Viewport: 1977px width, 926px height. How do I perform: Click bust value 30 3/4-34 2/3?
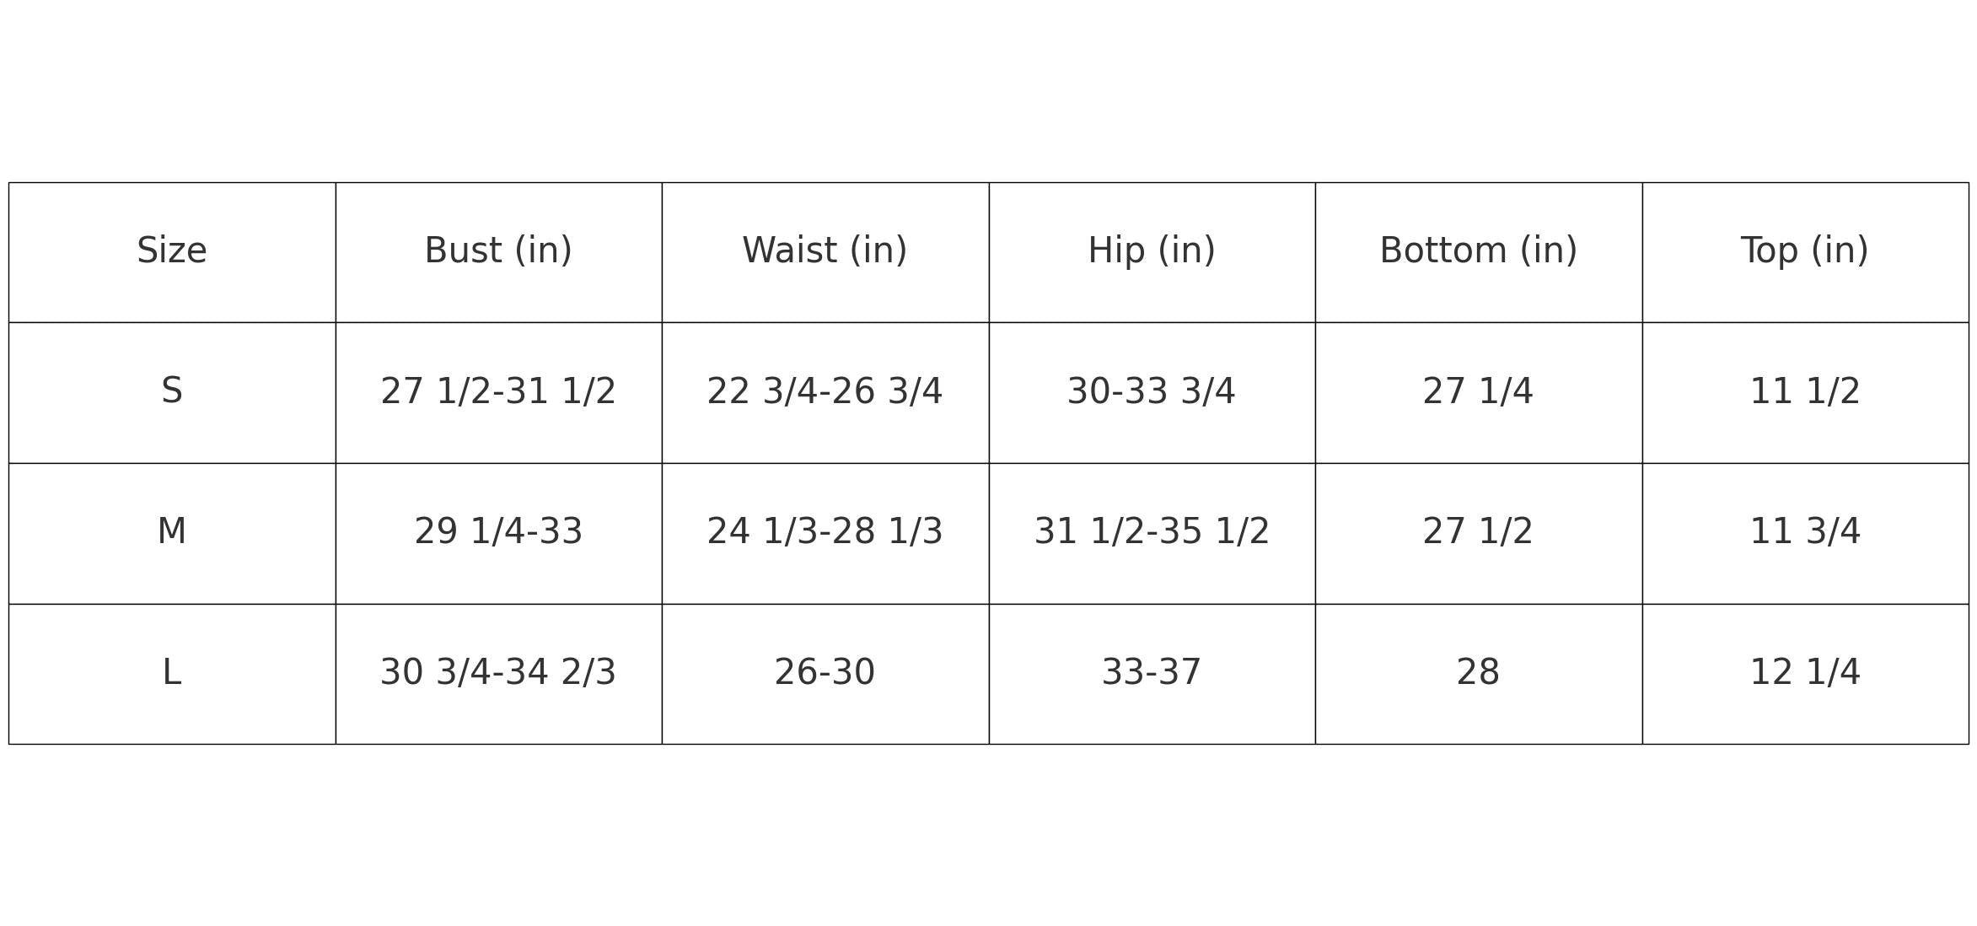[x=498, y=673]
